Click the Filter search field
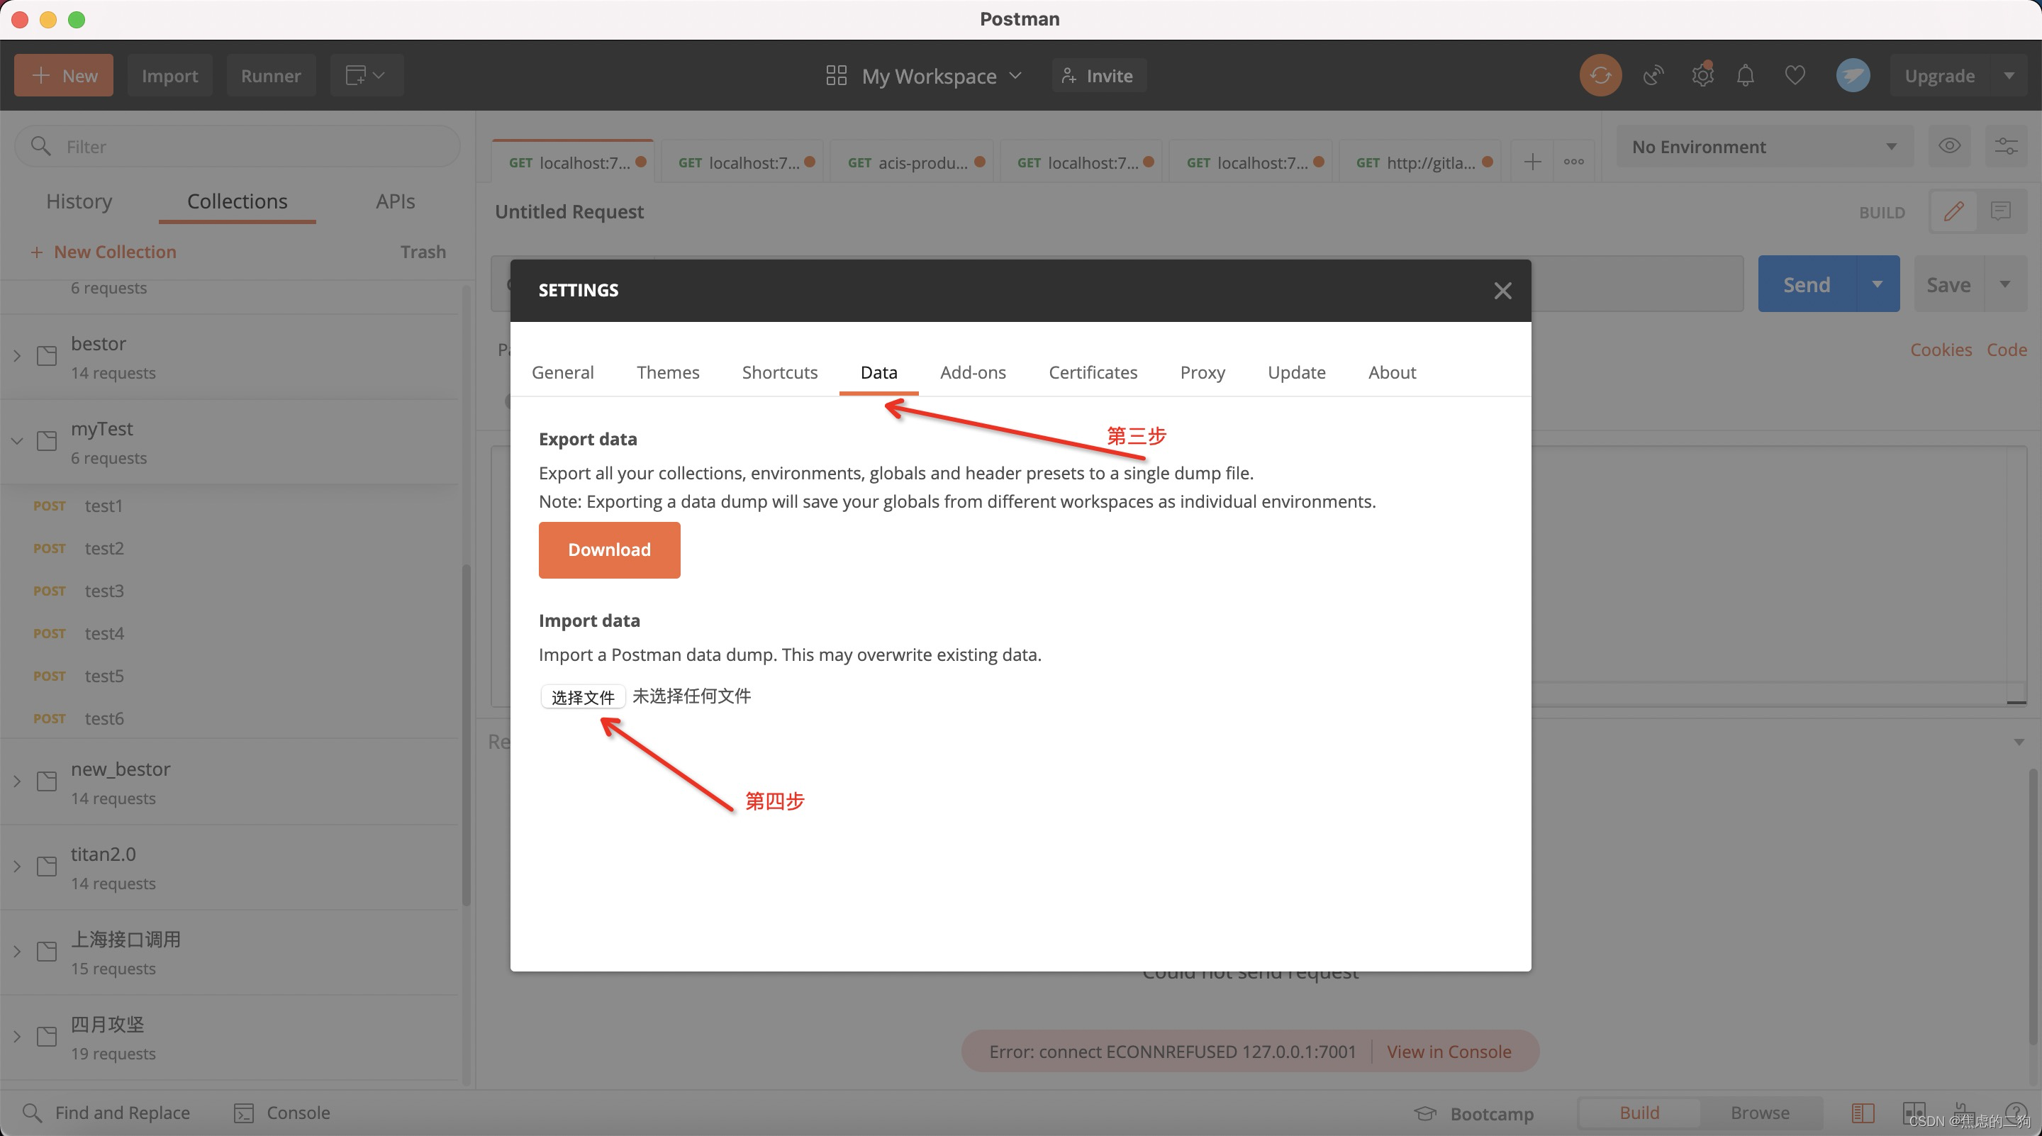The image size is (2042, 1136). pyautogui.click(x=238, y=147)
